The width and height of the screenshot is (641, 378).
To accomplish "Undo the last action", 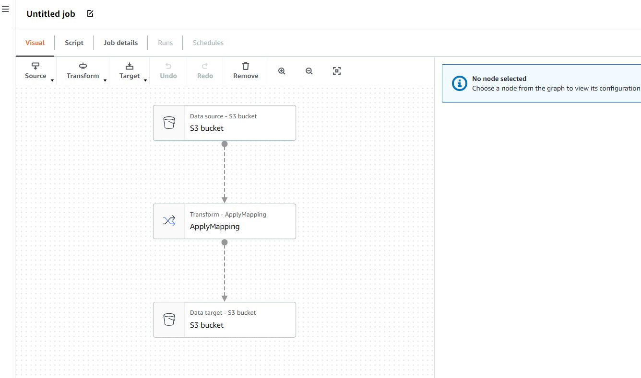I will 168,70.
